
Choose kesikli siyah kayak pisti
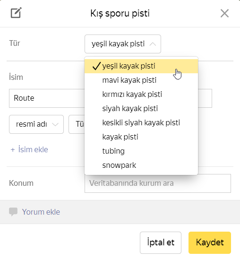[141, 123]
